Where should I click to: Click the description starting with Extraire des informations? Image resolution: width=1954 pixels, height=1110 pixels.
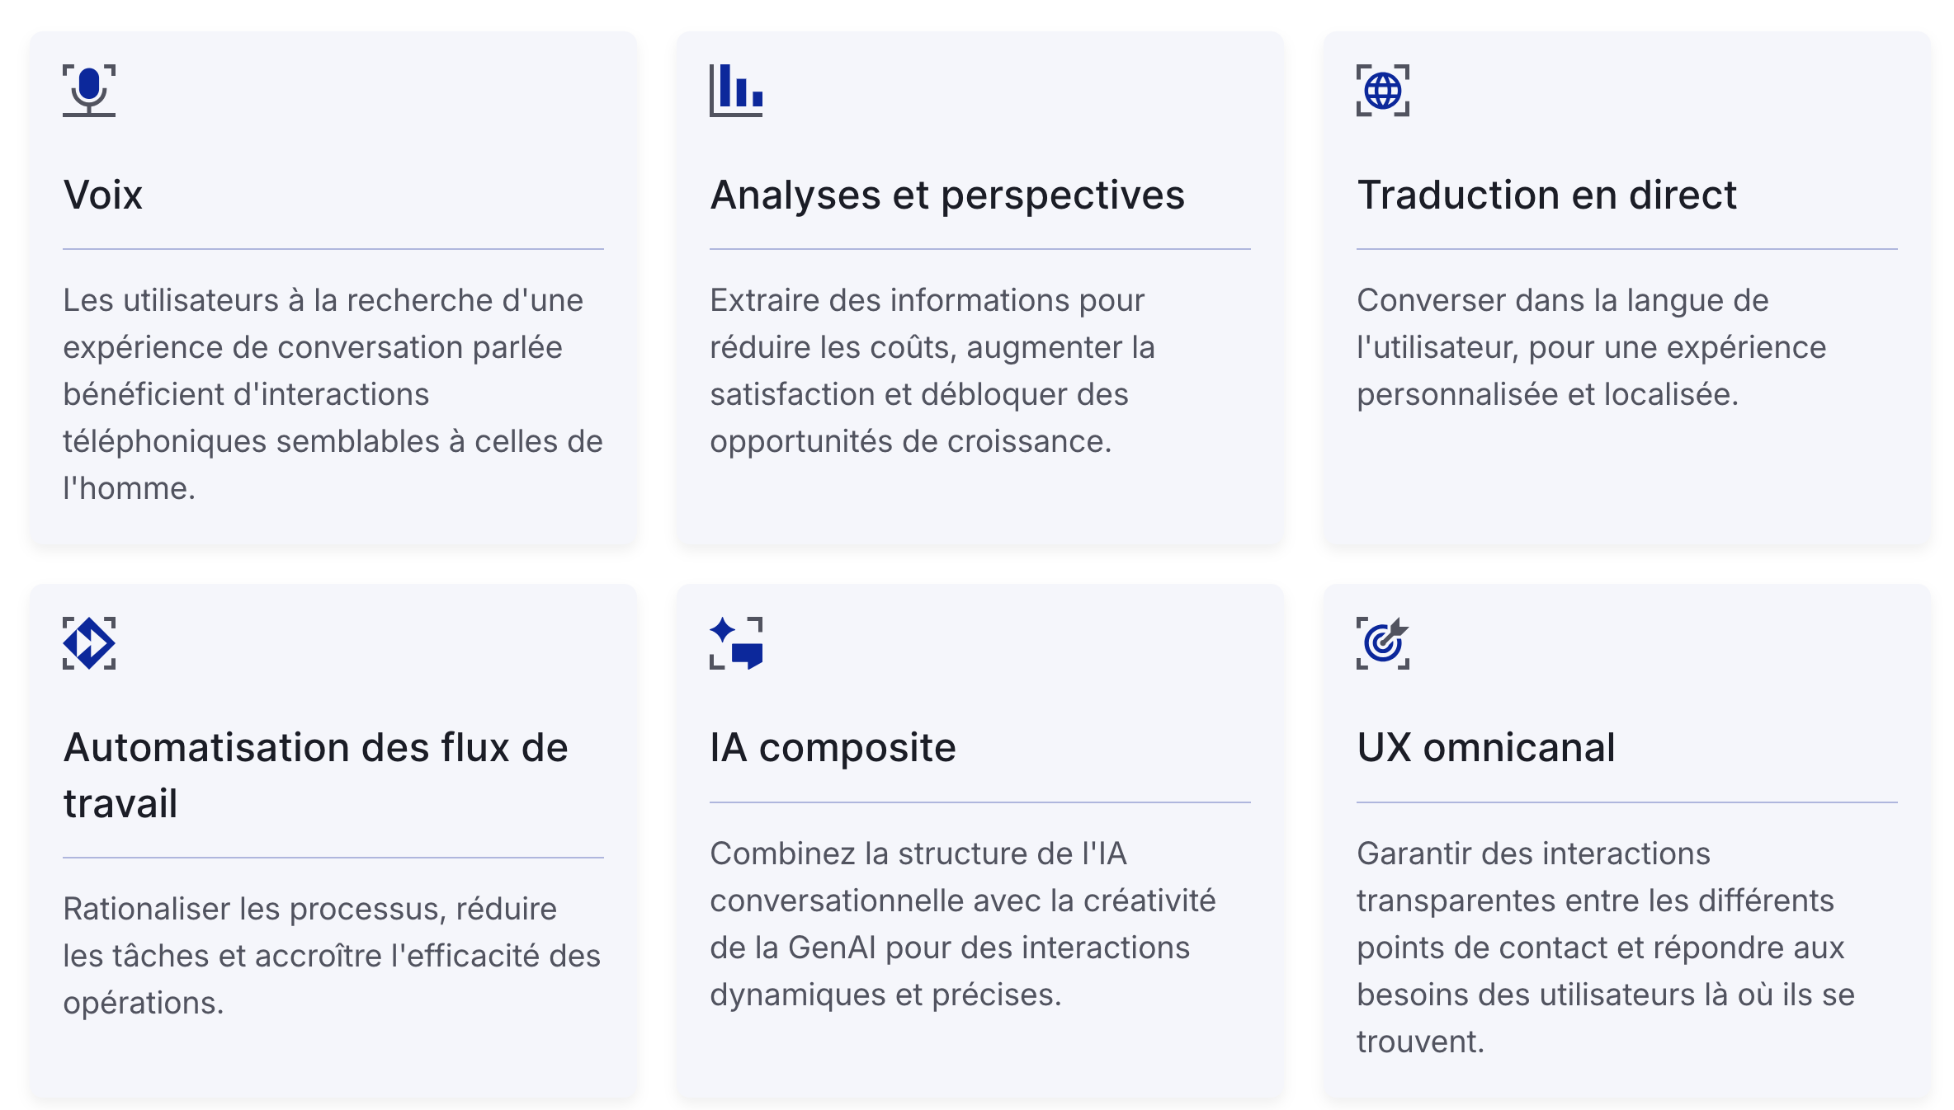(932, 371)
